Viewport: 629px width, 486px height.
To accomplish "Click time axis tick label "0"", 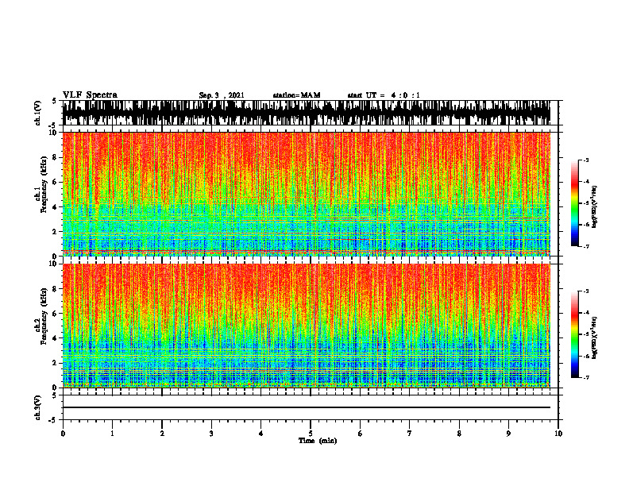I will [63, 434].
